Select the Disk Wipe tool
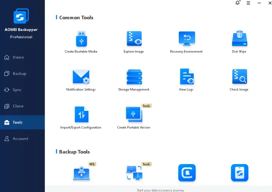 (x=239, y=39)
